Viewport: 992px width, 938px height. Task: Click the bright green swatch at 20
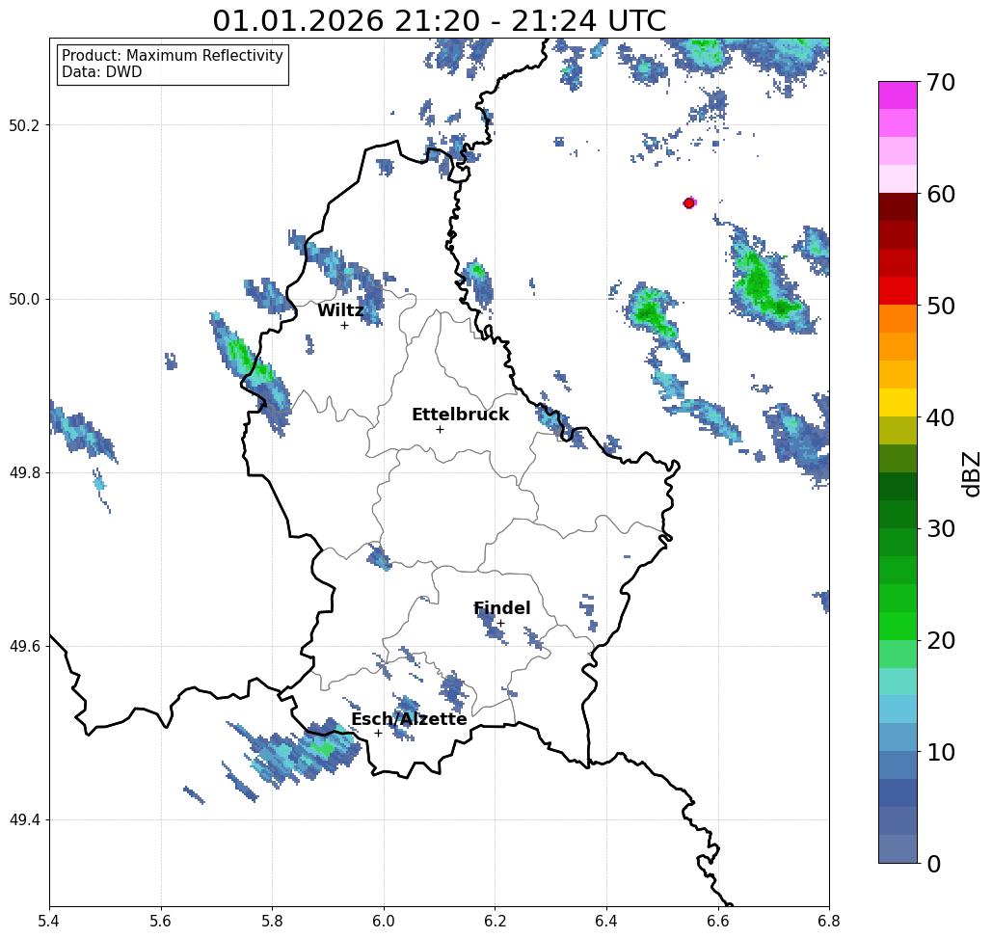pyautogui.click(x=898, y=626)
